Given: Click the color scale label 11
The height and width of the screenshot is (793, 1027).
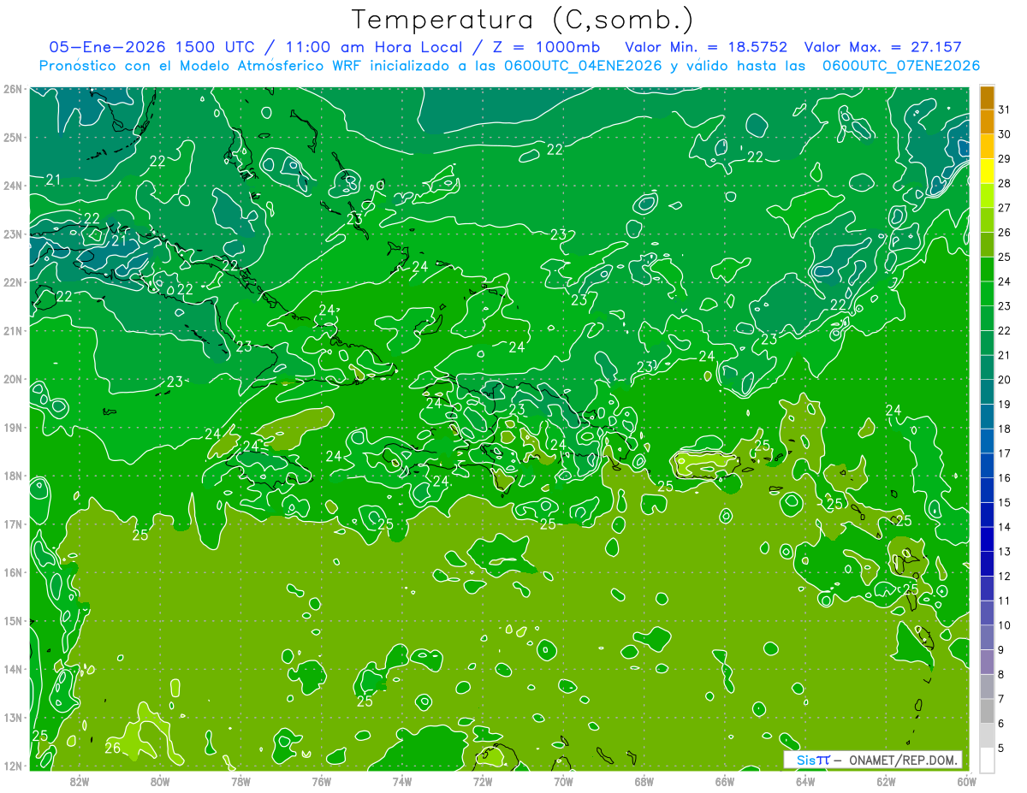Looking at the screenshot, I should 1004,601.
